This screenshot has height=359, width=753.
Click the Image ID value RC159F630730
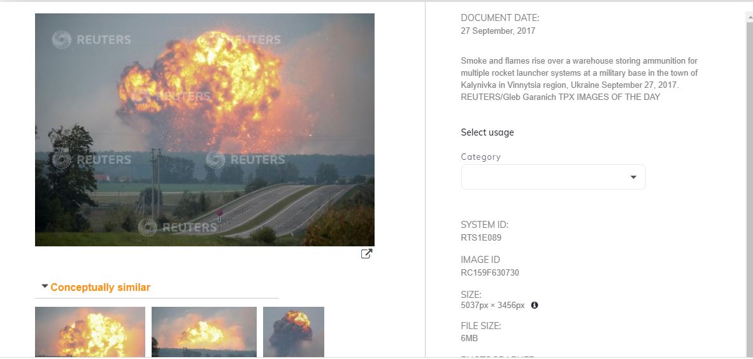490,273
